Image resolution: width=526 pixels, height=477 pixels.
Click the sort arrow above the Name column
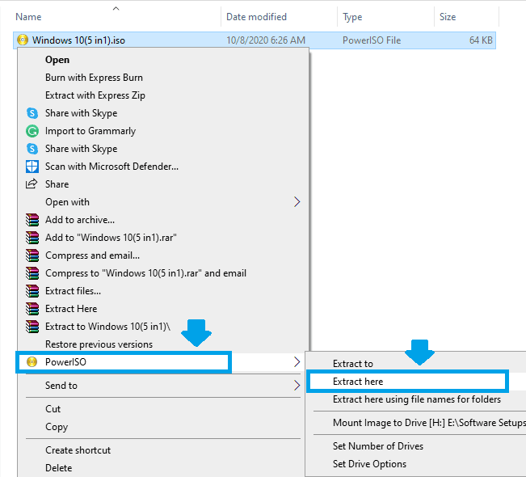(116, 8)
